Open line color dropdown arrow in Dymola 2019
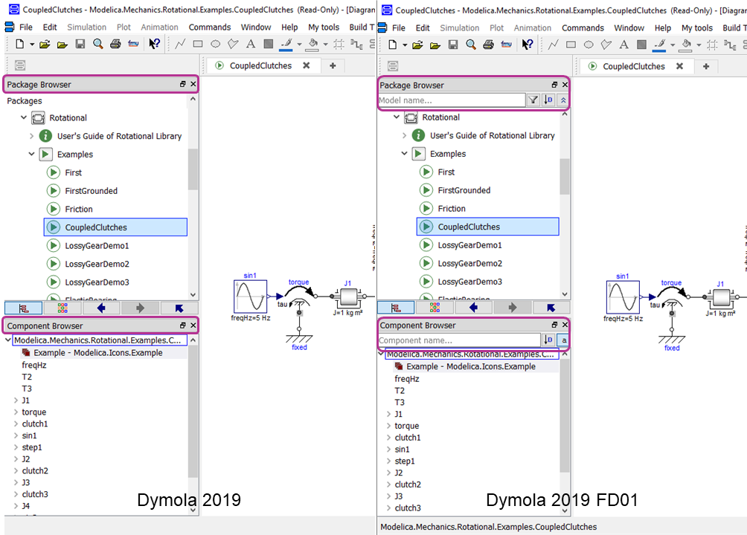The width and height of the screenshot is (747, 535). point(299,45)
